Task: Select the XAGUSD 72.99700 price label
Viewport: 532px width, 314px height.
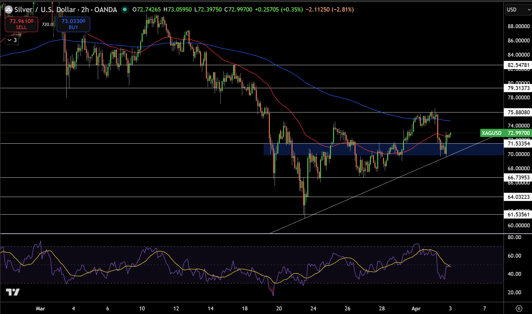Action: coord(506,133)
